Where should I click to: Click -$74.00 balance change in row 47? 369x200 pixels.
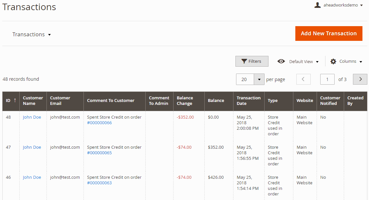184,147
